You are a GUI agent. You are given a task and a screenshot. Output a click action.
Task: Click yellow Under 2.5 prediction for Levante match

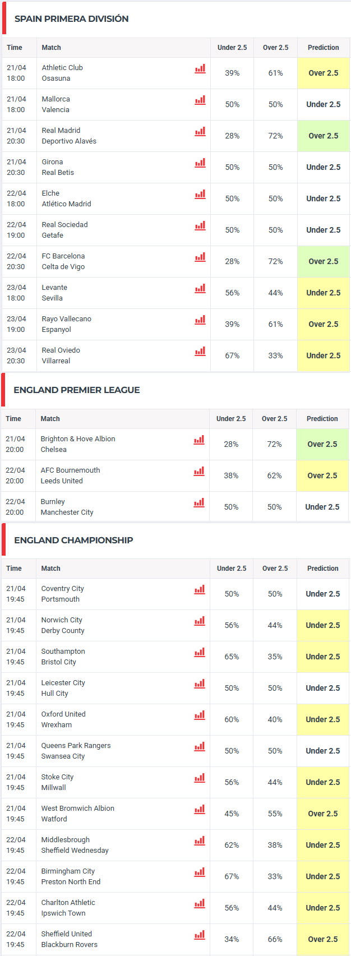tap(324, 293)
